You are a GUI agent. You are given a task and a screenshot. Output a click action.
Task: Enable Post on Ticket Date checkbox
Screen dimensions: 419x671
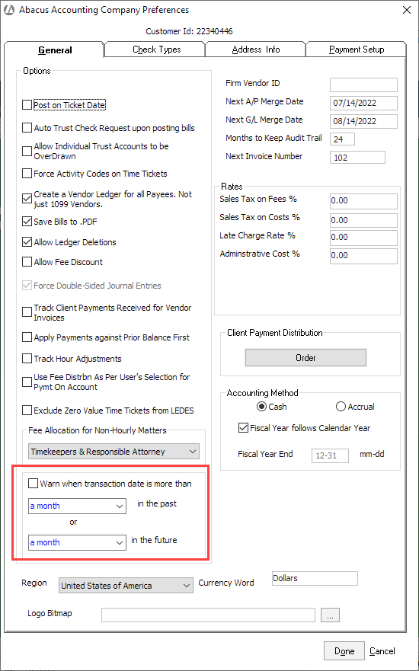pyautogui.click(x=27, y=105)
